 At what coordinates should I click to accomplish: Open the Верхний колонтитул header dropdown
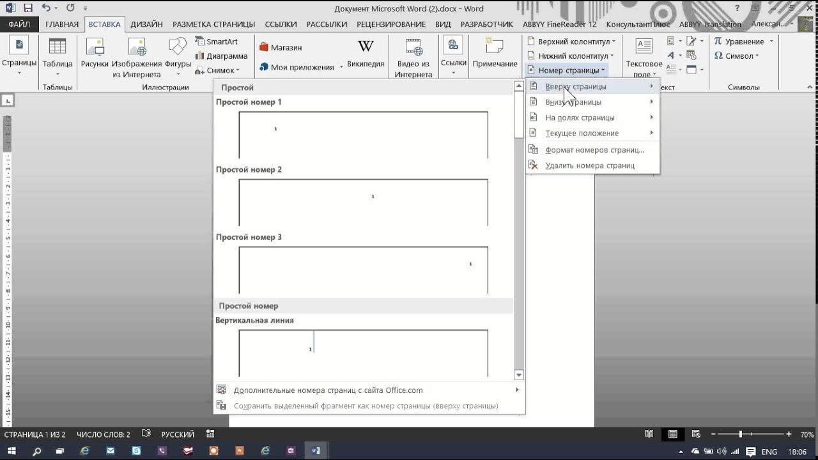[x=571, y=41]
